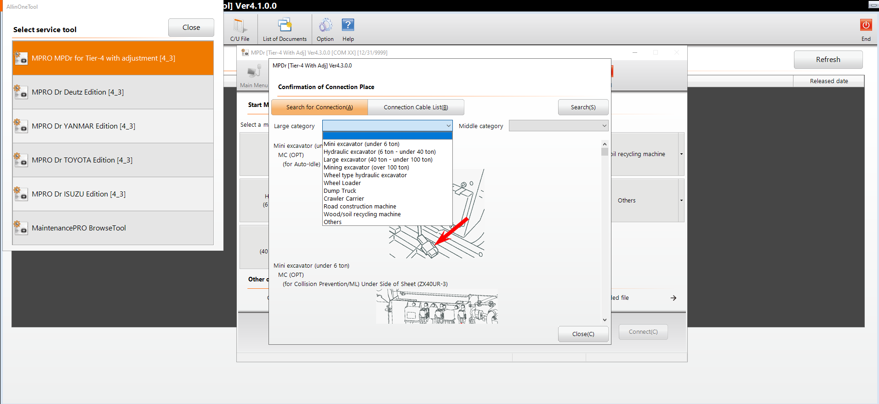Viewport: 879px width, 404px height.
Task: Choose Mining excavator (over 100 ton) option
Action: (388, 168)
